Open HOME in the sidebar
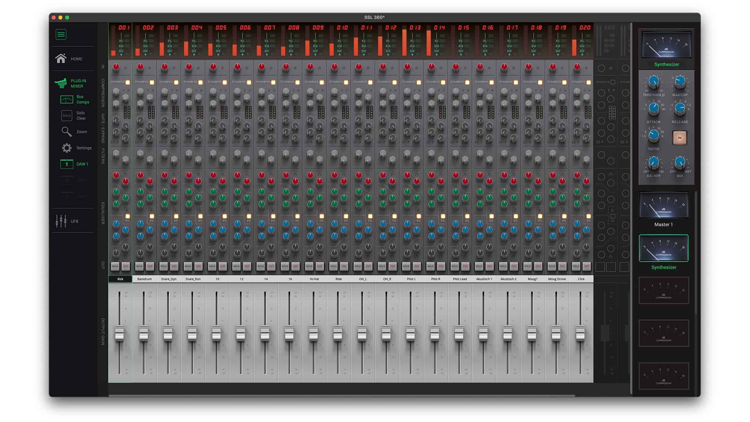Viewport: 750px width, 422px height. tap(77, 59)
